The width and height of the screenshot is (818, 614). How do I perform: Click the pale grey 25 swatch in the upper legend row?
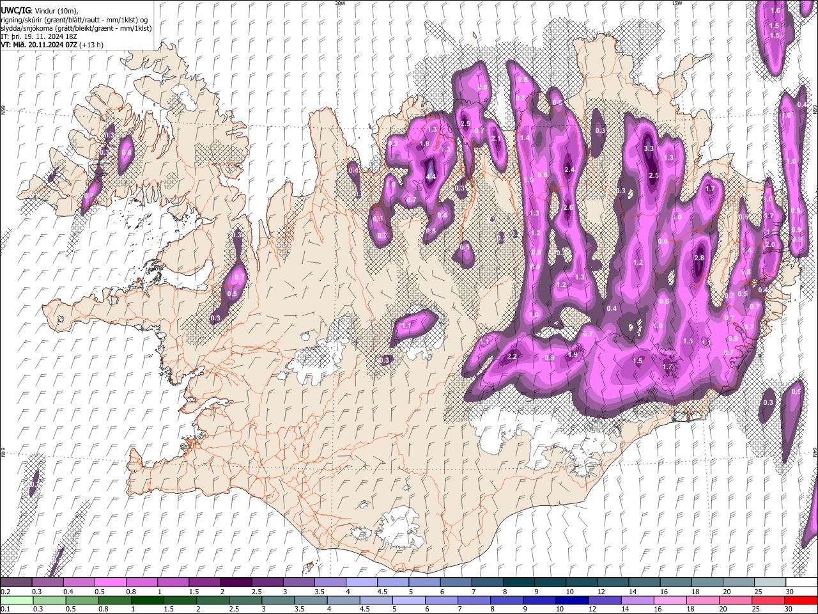coord(771,582)
